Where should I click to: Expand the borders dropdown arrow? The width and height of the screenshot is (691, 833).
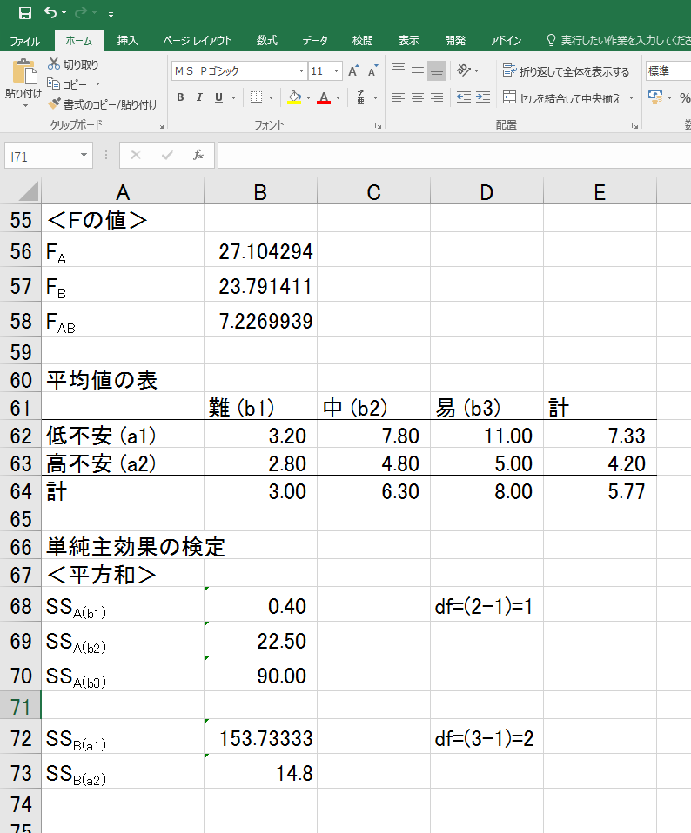(271, 97)
